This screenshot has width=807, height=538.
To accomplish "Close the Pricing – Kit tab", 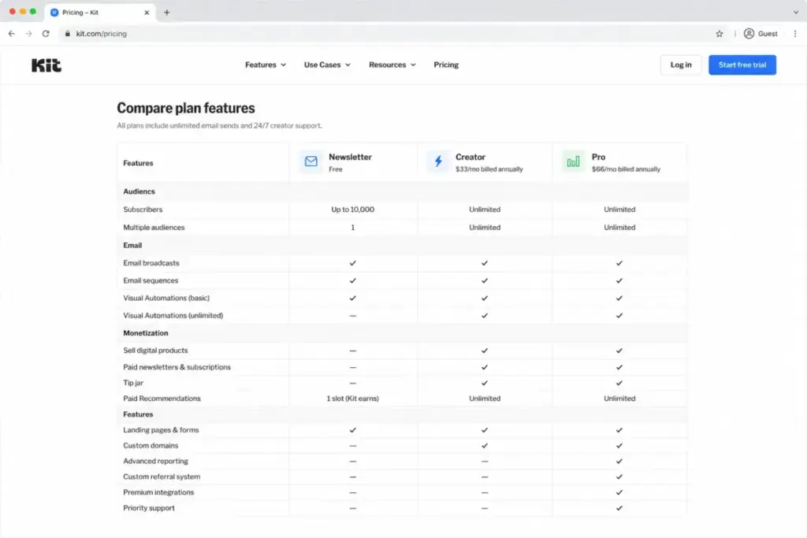I will pyautogui.click(x=147, y=13).
